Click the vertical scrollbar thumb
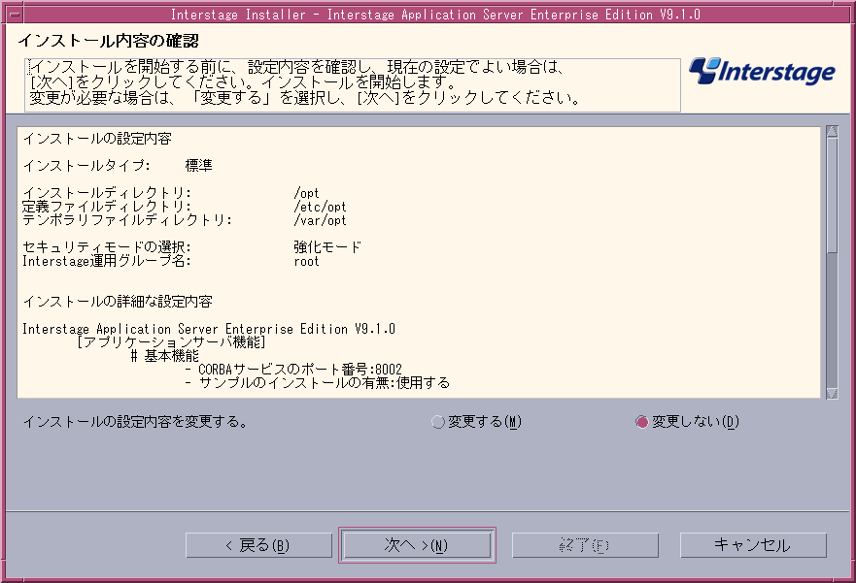 832,195
